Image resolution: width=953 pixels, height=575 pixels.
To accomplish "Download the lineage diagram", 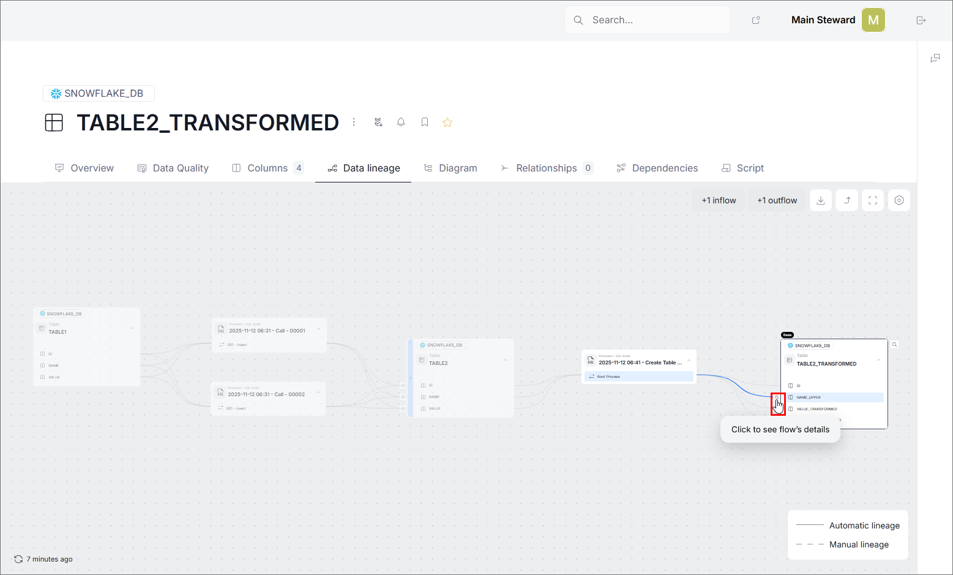I will click(x=820, y=200).
